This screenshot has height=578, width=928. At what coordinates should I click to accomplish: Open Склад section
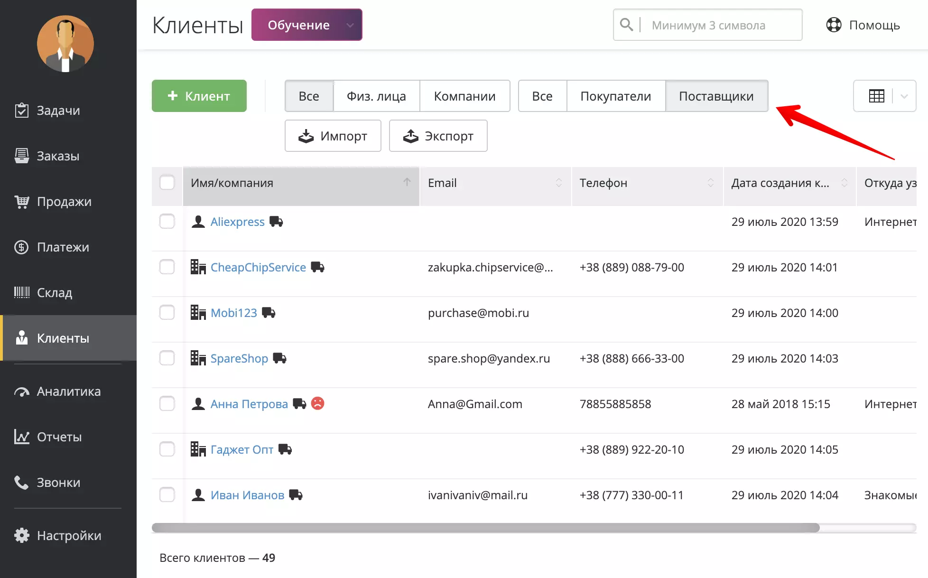pyautogui.click(x=68, y=293)
